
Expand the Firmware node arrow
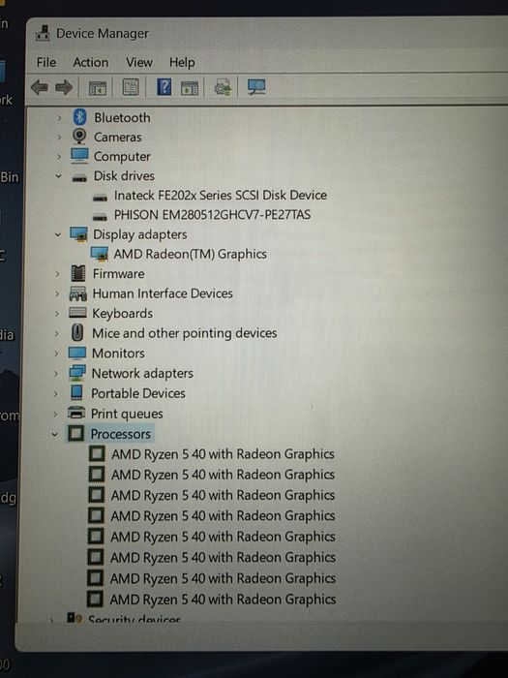(x=57, y=274)
